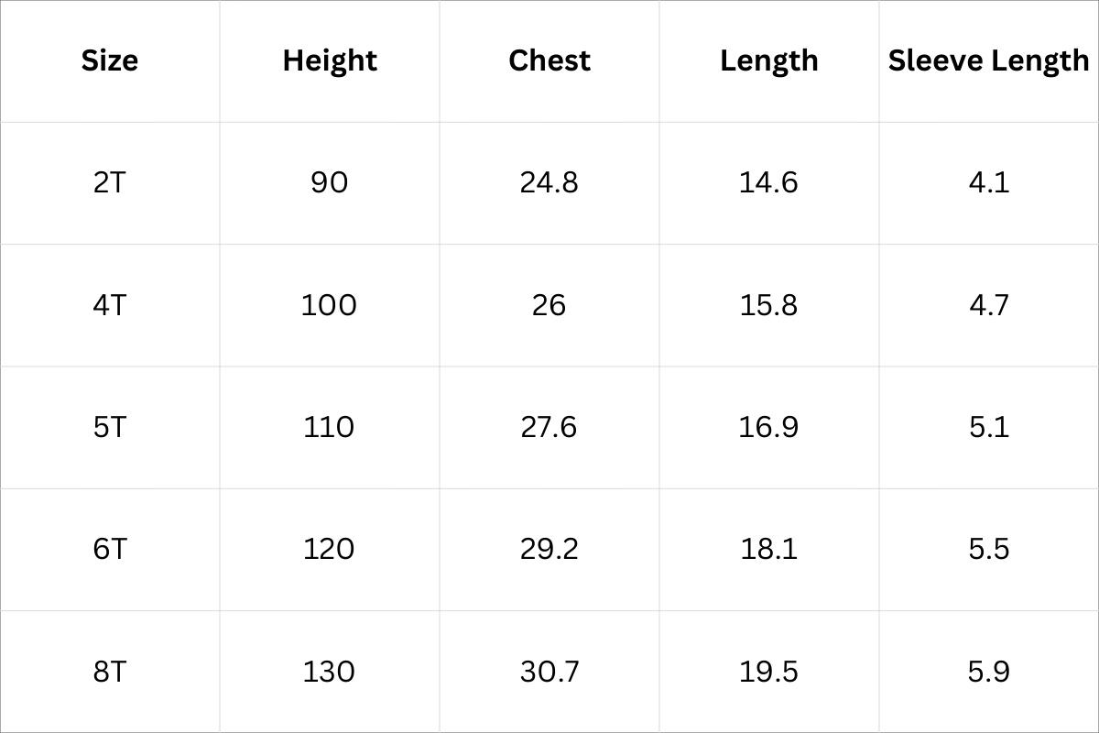
Task: Select the Sleeve Length header
Action: point(989,60)
